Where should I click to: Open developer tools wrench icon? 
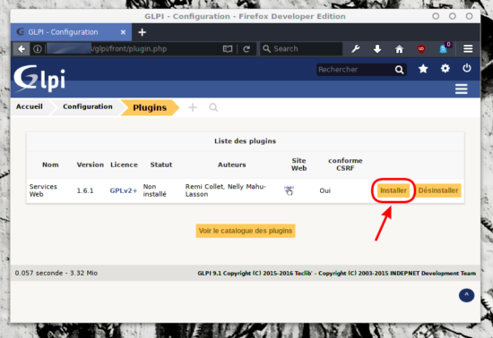click(x=356, y=49)
